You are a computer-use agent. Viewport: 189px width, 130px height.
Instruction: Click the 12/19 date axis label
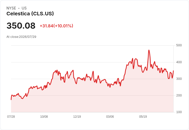(77, 116)
